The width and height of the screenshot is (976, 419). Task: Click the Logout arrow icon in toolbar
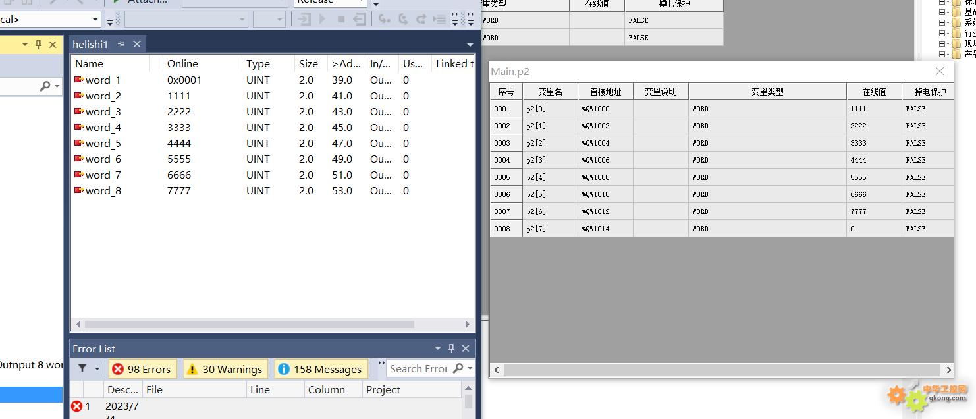pos(360,19)
